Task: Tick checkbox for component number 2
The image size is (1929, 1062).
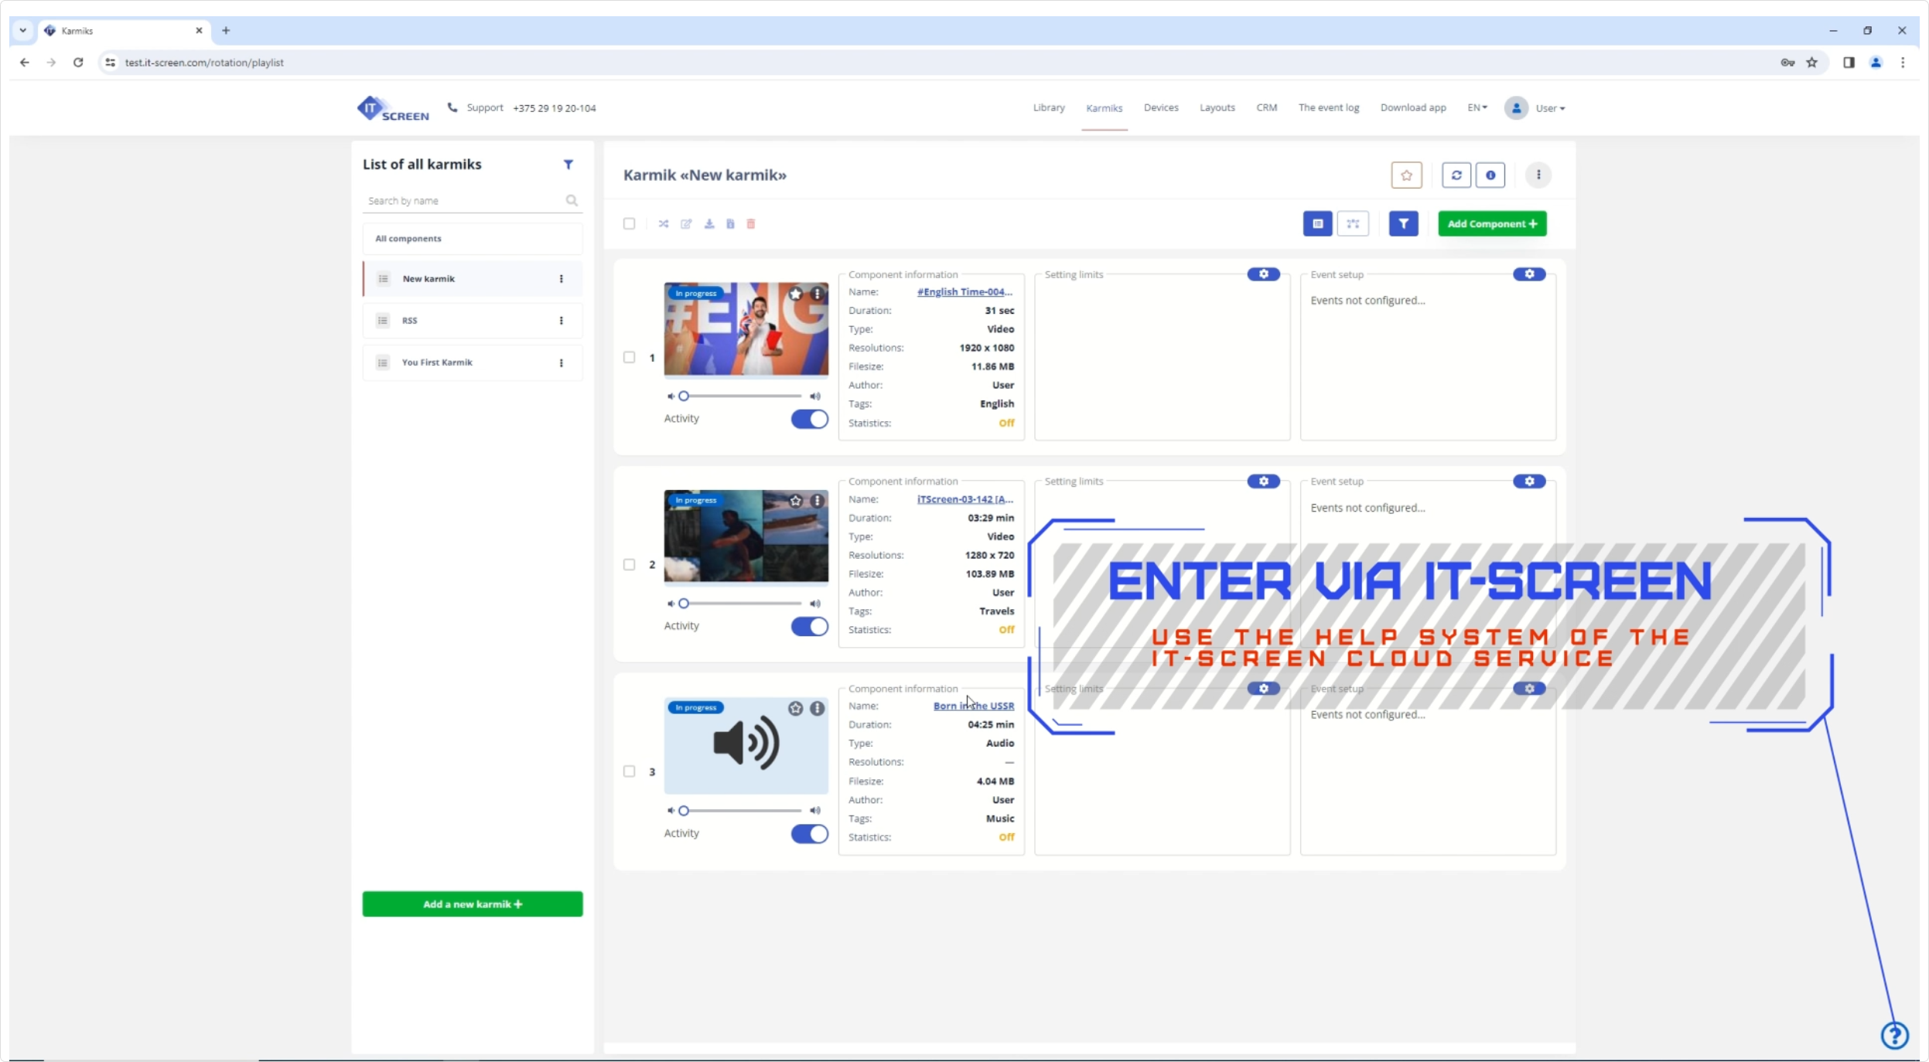Action: (x=629, y=565)
